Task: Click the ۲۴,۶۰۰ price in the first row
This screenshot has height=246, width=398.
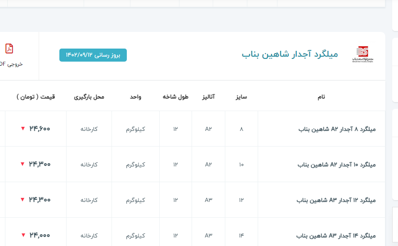Action: tap(40, 129)
